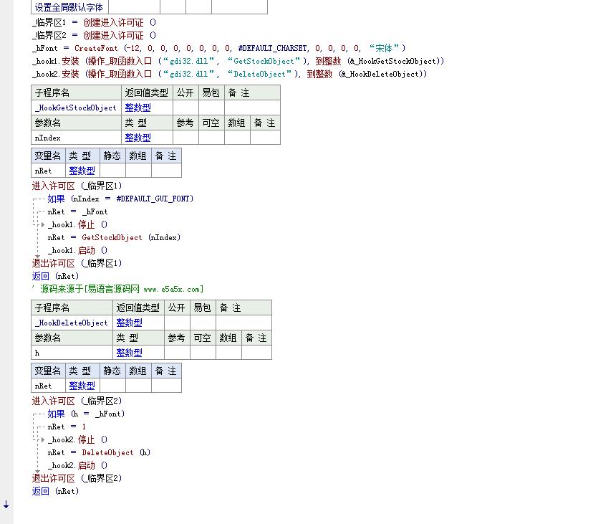Viewport: 598px width, 524px height.
Task: Click 返回 (nRet) after 退出许可区 (_临界区1)
Action: tap(56, 276)
